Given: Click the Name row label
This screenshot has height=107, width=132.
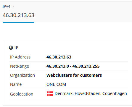Looking at the screenshot, I should (x=16, y=84).
